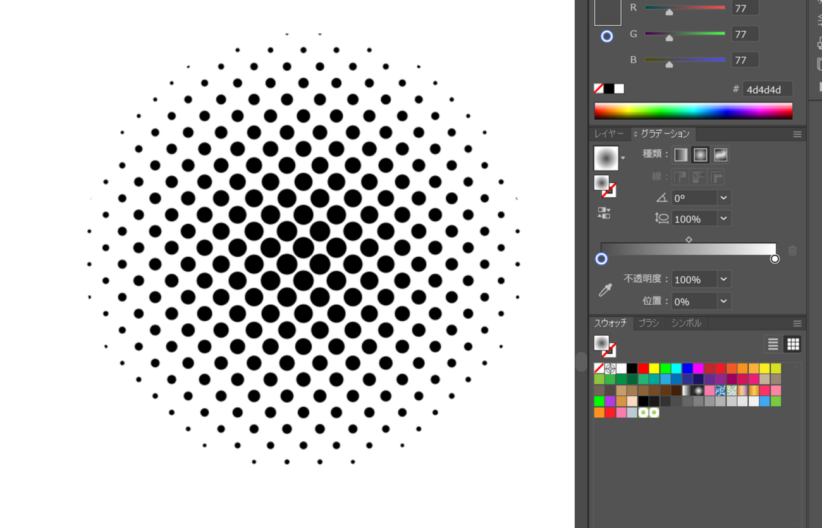Switch swatches to list view

(x=773, y=344)
